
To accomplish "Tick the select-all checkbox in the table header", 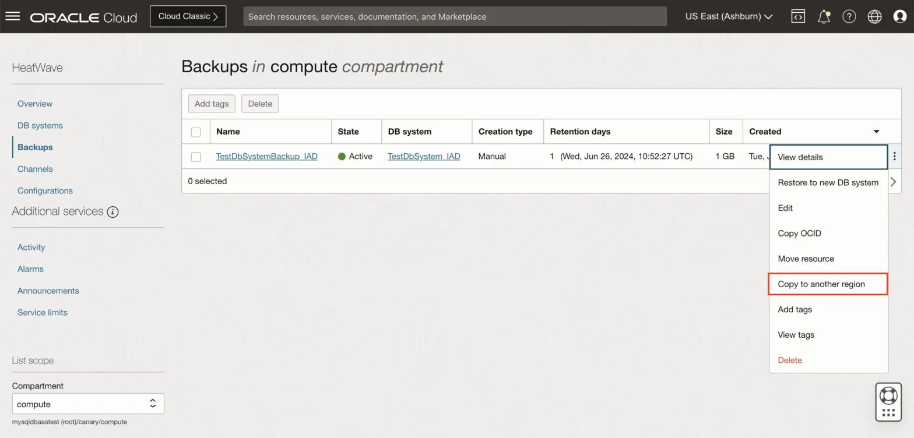I will pyautogui.click(x=196, y=132).
